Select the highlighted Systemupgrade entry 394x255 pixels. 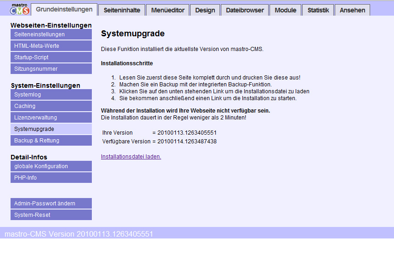51,129
